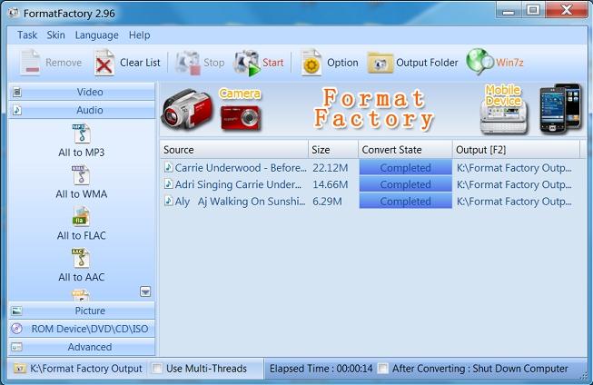Select the All to WMA icon

81,175
